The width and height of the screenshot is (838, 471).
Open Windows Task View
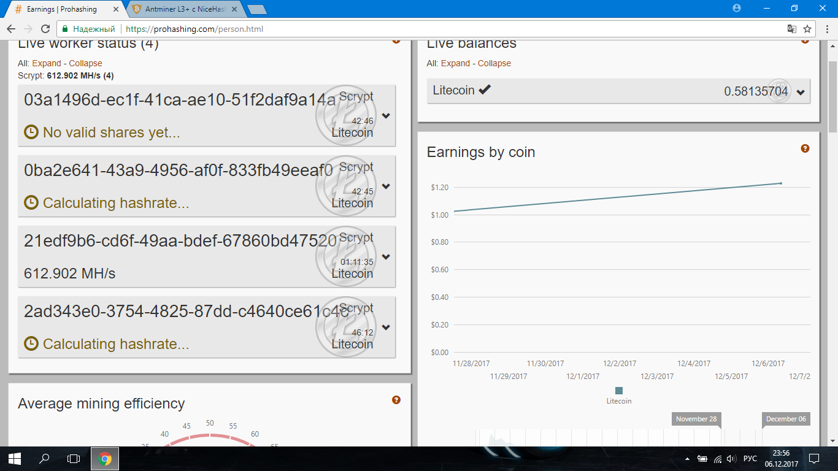point(74,458)
